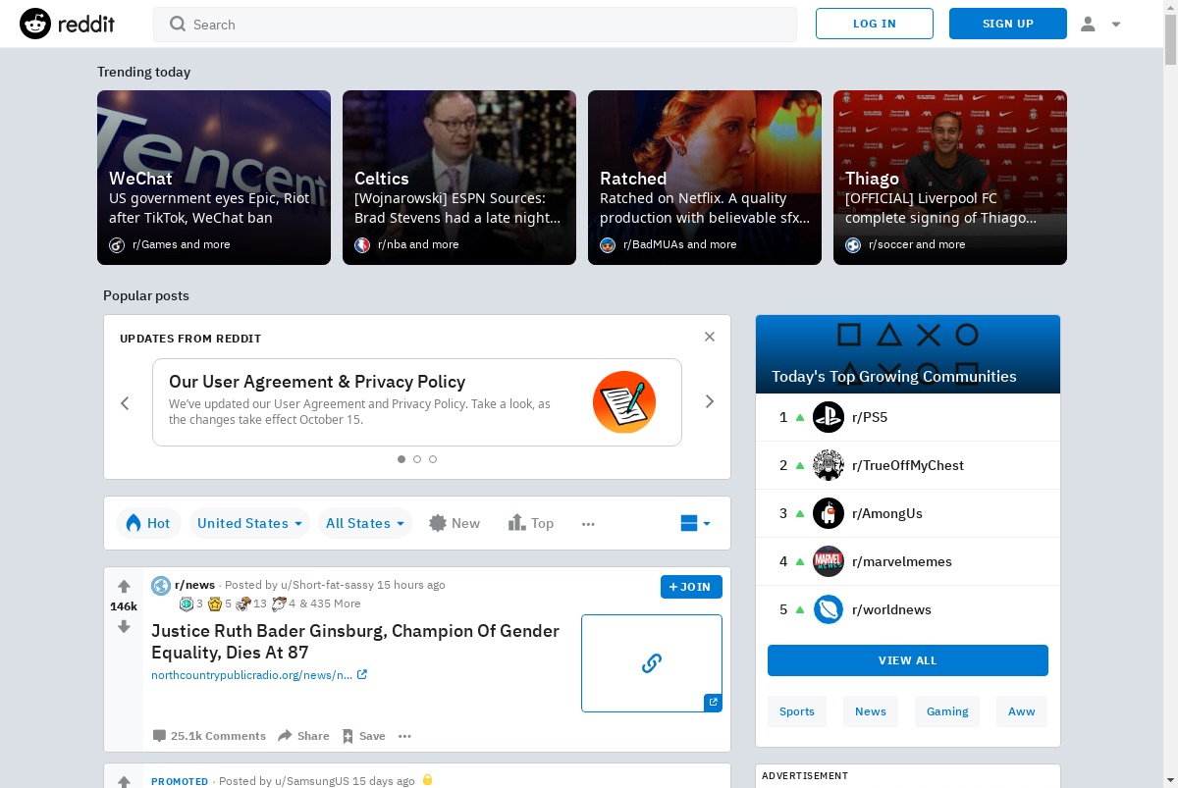Click the Today's Top Growing Communities banner
Screen dimensions: 1178x788
908,354
